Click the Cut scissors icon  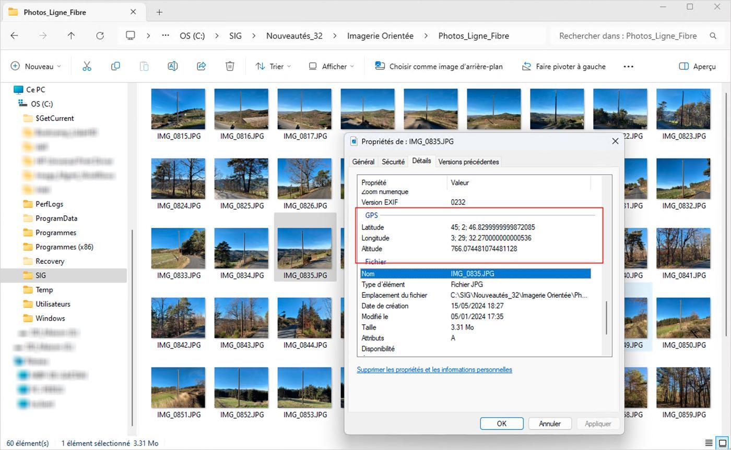tap(87, 66)
